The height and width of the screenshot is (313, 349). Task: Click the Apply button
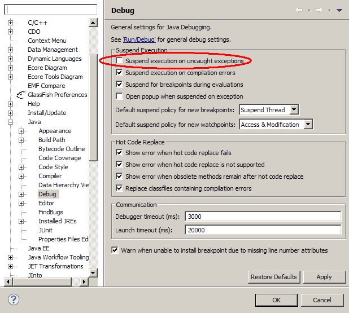coord(324,277)
